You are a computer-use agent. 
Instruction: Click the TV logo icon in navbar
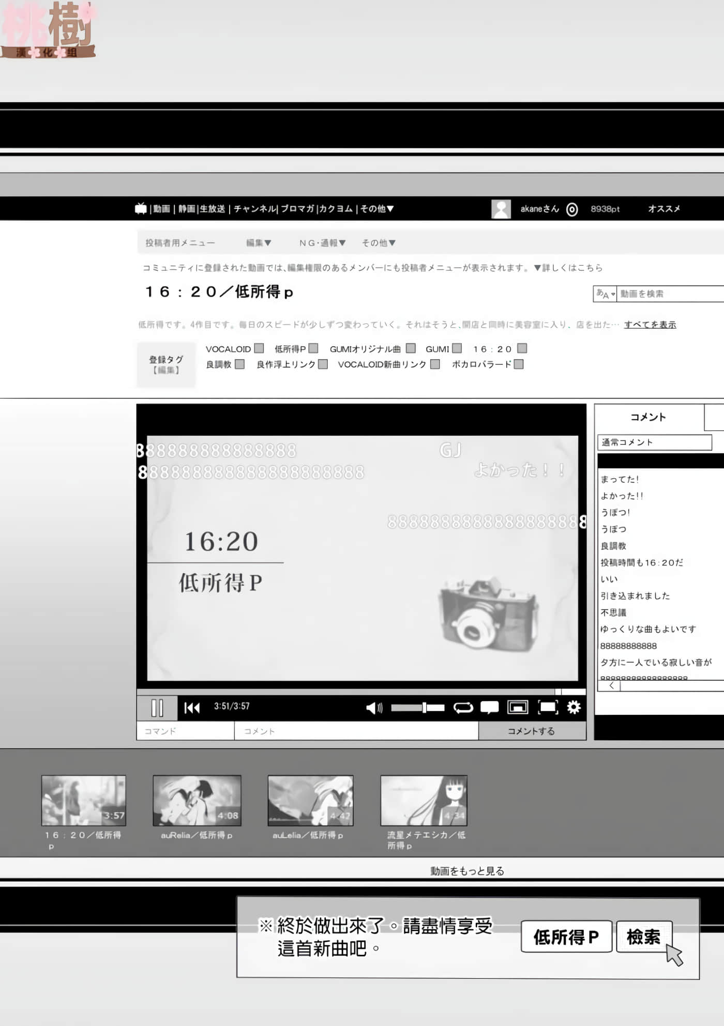141,209
